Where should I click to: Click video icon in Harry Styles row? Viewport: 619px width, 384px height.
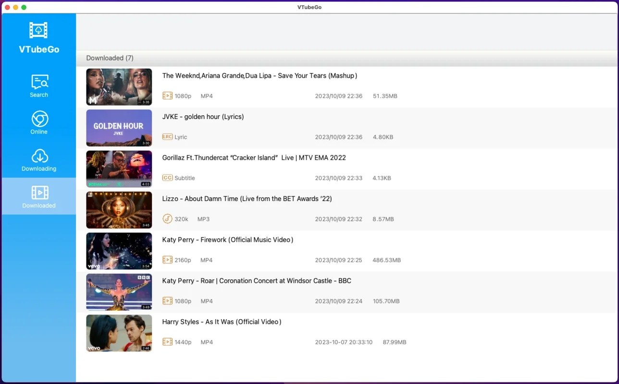167,342
